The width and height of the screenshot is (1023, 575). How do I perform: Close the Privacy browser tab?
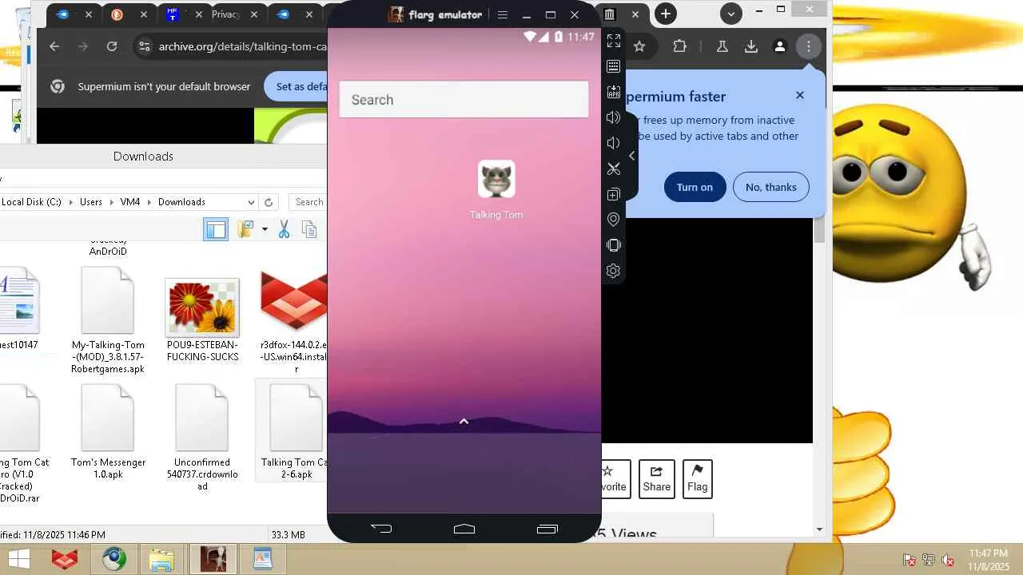point(253,14)
